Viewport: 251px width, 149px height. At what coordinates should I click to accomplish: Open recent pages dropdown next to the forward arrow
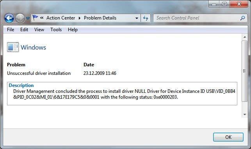28,18
